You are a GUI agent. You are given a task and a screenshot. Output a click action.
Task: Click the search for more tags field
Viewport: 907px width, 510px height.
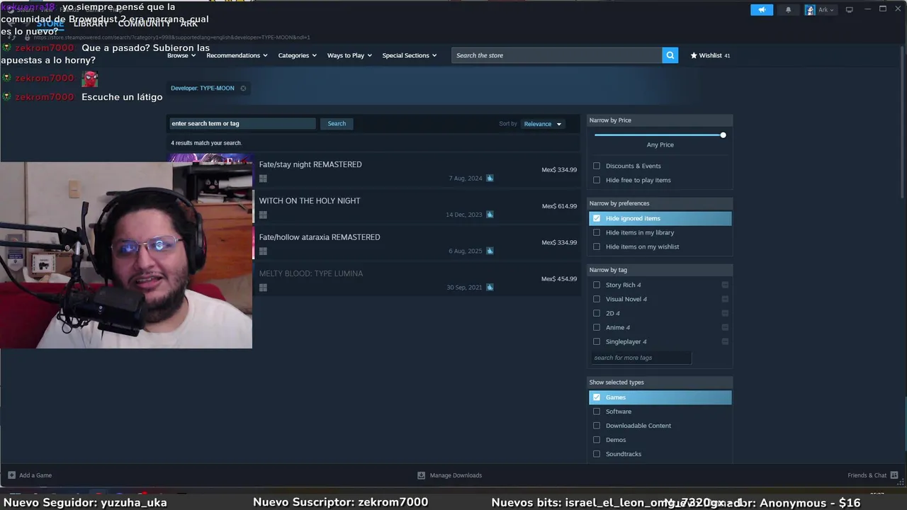(x=641, y=358)
